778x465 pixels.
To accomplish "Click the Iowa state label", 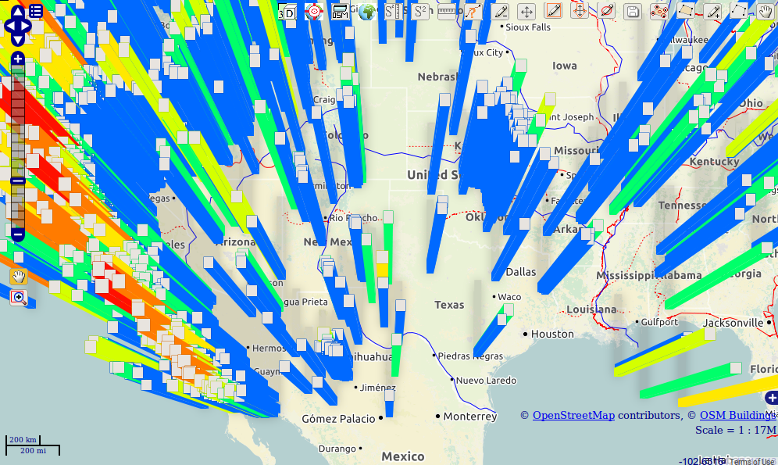I will click(x=565, y=66).
